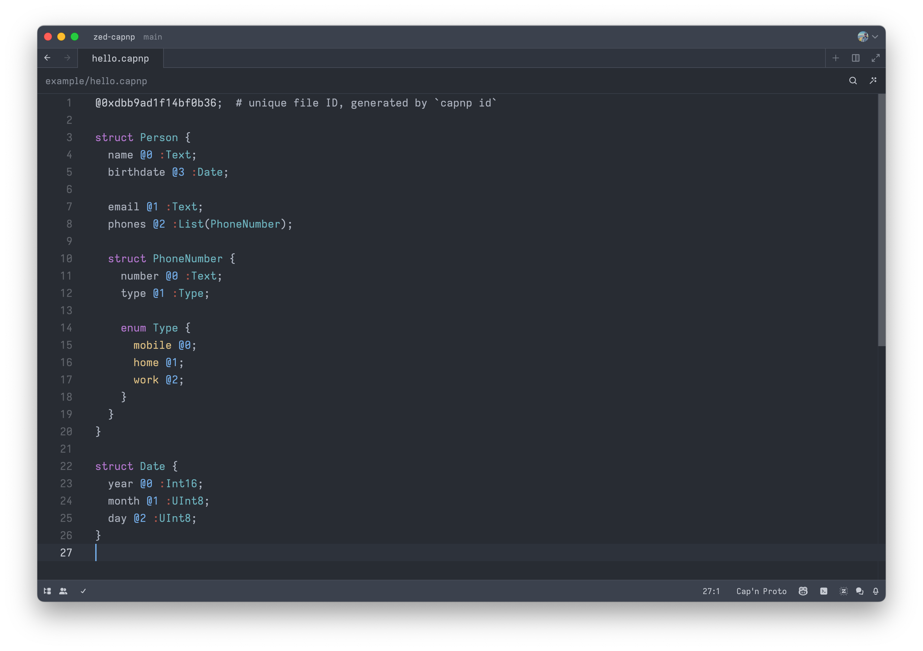Click line number 1 in gutter
Viewport: 923px width, 651px height.
pyautogui.click(x=69, y=103)
